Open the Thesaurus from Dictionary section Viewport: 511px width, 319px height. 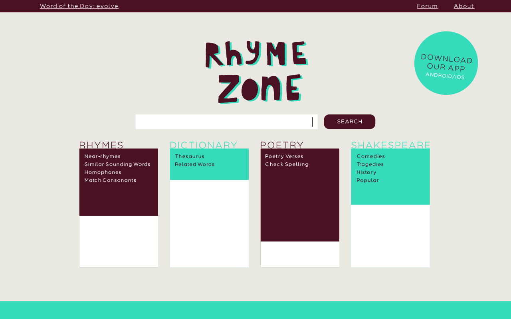point(190,156)
